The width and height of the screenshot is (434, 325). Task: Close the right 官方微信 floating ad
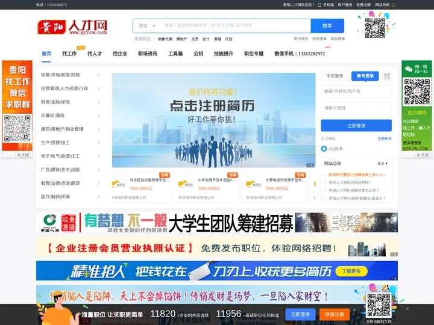pyautogui.click(x=423, y=155)
